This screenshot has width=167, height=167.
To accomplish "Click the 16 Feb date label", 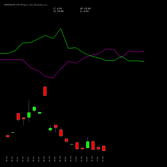I will tap(93, 159).
